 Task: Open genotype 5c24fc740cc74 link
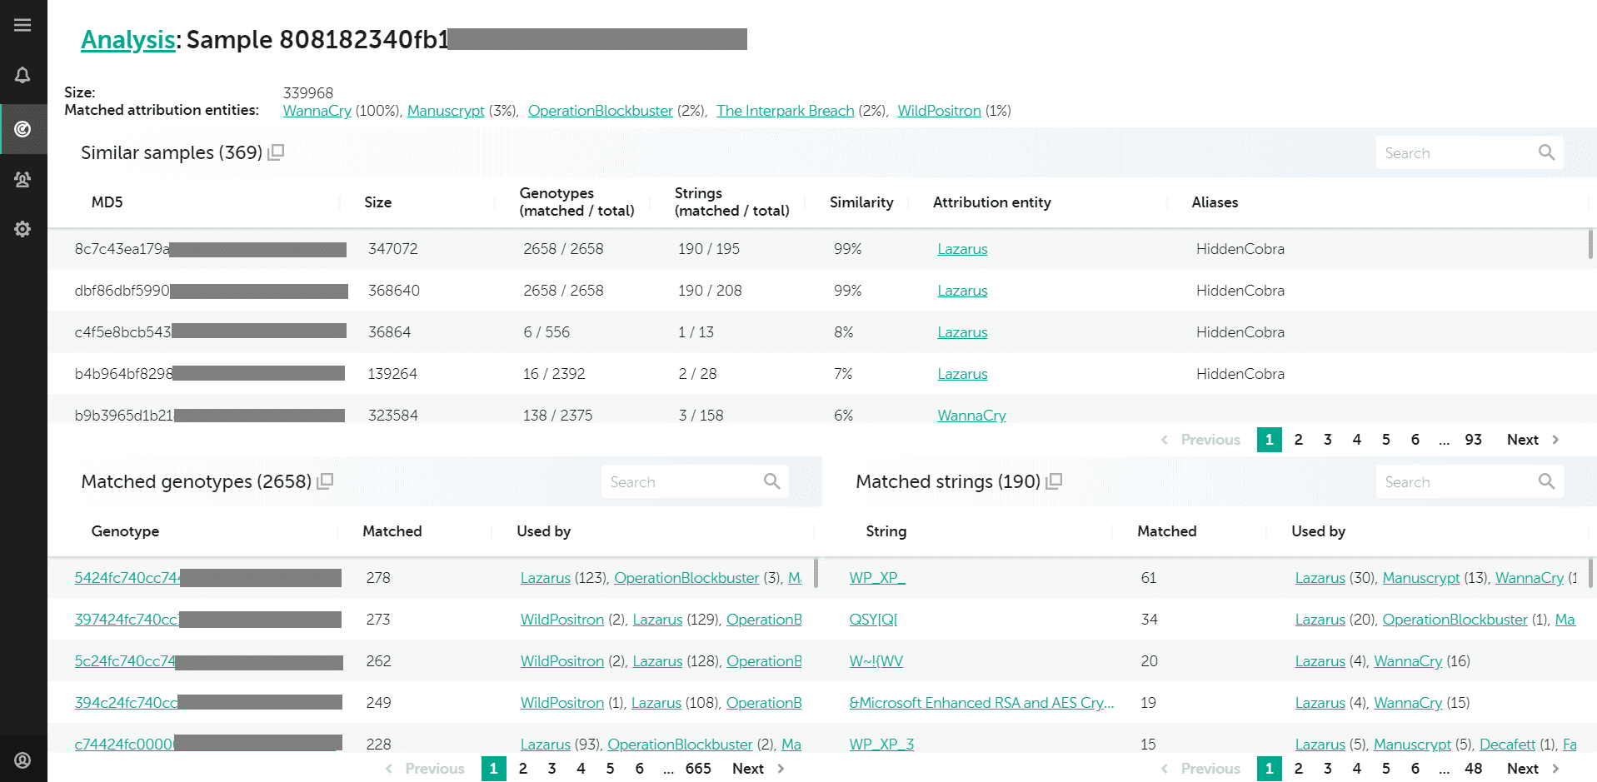point(125,661)
